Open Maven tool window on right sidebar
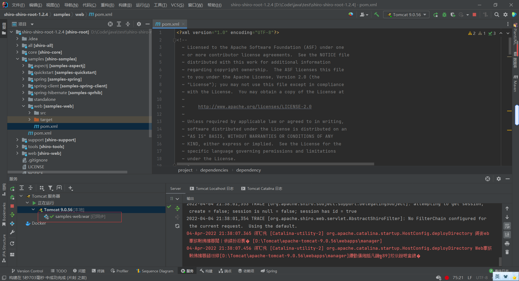519x281 pixels. click(515, 84)
